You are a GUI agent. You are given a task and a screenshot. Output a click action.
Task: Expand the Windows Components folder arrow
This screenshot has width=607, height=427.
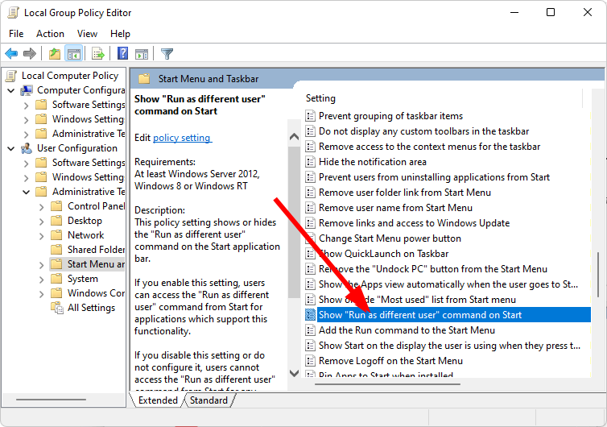click(x=41, y=293)
